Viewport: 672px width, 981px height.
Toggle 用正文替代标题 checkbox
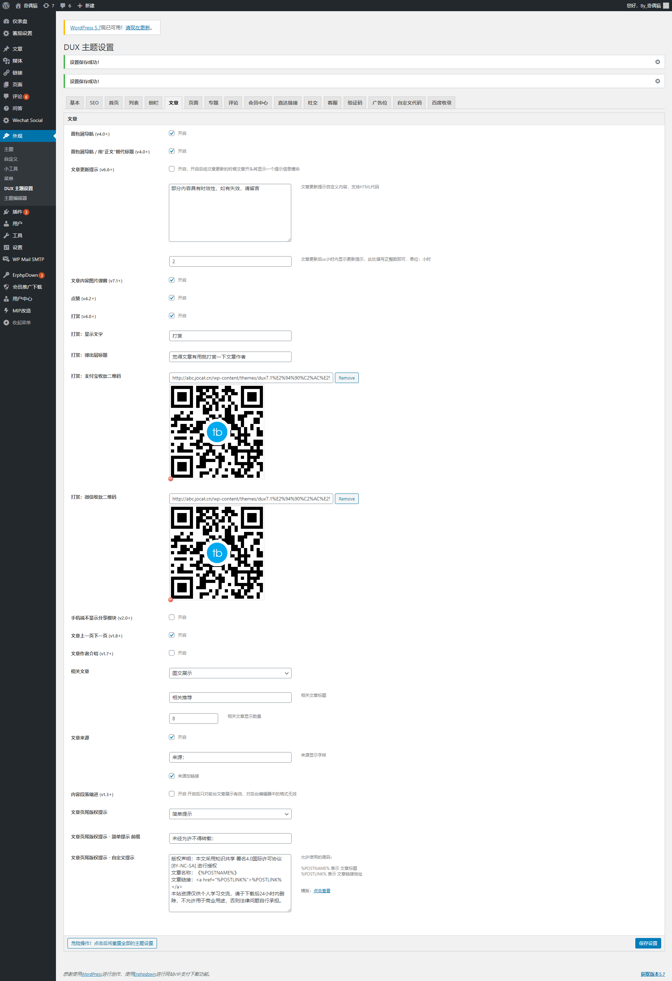pyautogui.click(x=171, y=151)
